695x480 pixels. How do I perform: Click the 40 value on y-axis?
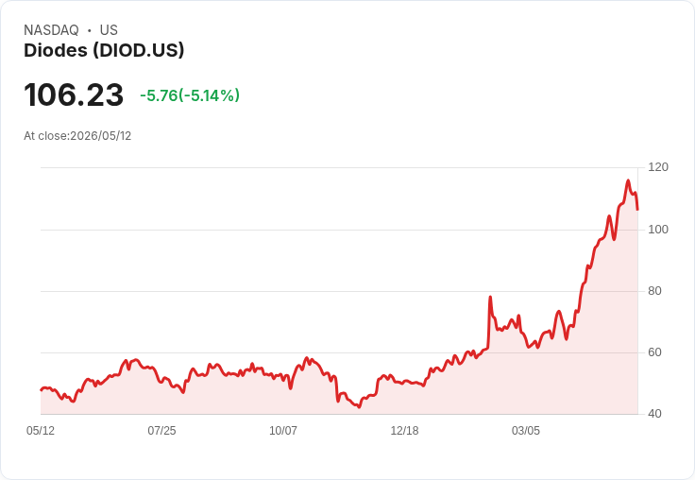[654, 414]
